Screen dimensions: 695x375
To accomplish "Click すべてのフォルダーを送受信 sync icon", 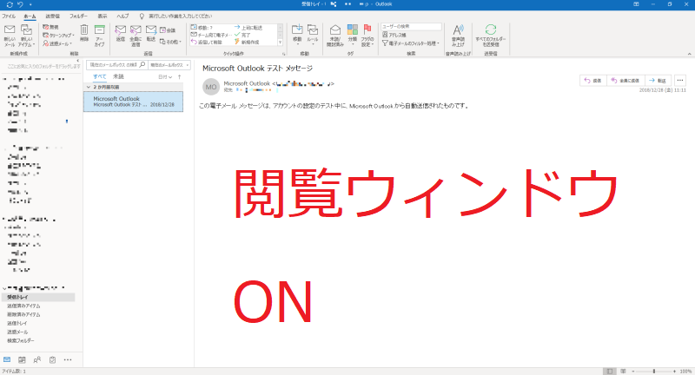I will (490, 36).
